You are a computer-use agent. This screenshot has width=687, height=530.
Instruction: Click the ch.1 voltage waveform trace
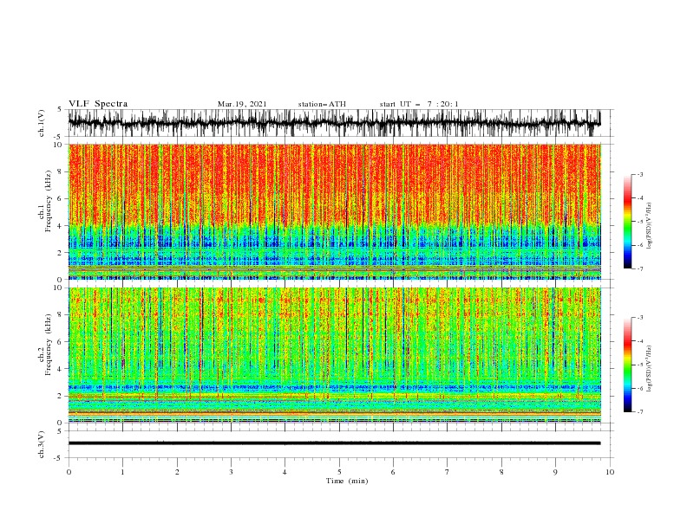335,123
